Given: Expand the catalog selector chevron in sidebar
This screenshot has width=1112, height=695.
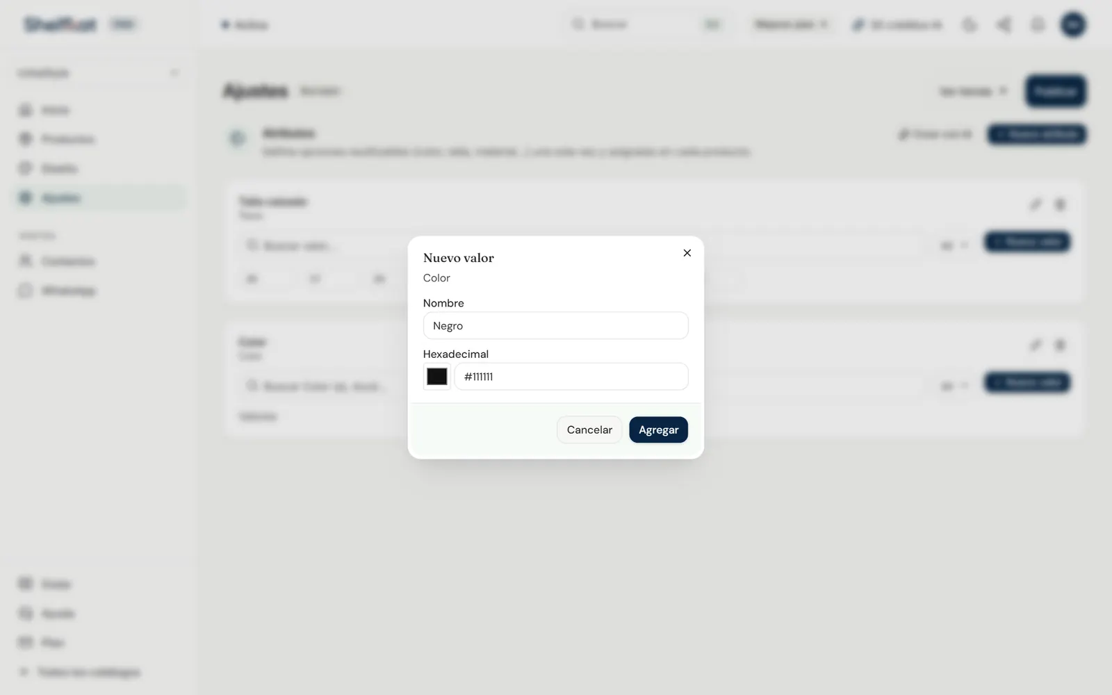Looking at the screenshot, I should 174,73.
